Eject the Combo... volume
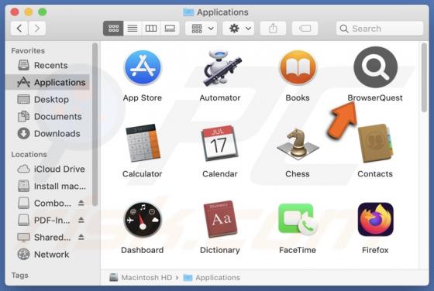The height and width of the screenshot is (291, 434). 81,203
